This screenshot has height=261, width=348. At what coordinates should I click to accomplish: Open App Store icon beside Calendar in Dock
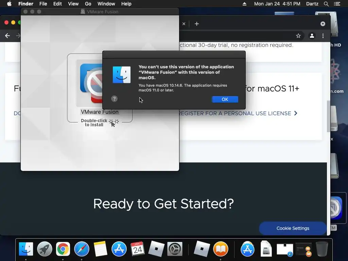coord(119,249)
